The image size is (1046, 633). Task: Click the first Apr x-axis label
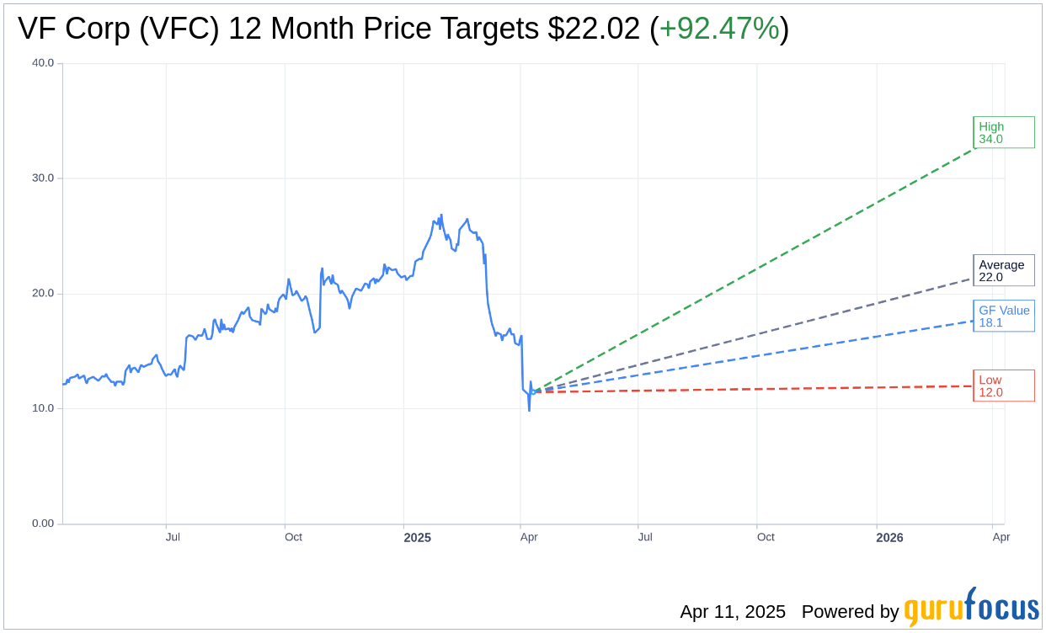[x=529, y=537]
